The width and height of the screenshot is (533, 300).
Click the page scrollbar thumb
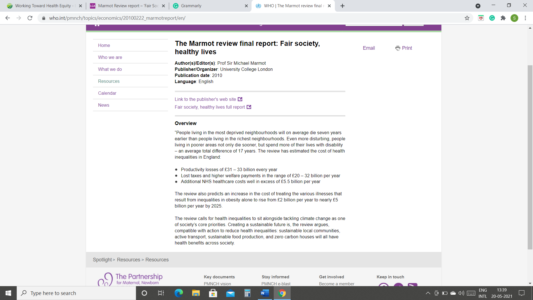530,157
